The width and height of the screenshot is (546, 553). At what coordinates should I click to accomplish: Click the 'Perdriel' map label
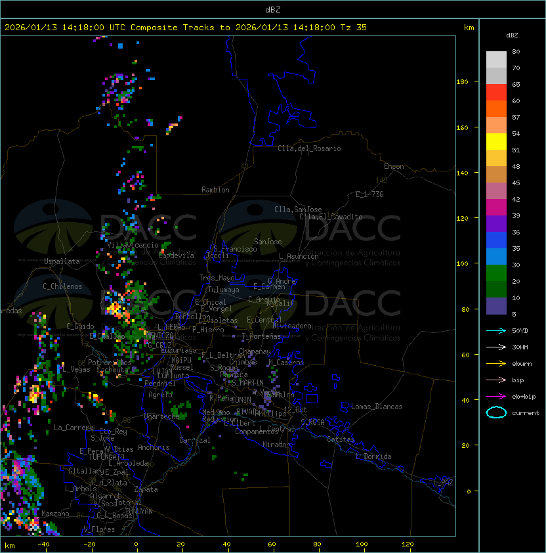point(160,384)
